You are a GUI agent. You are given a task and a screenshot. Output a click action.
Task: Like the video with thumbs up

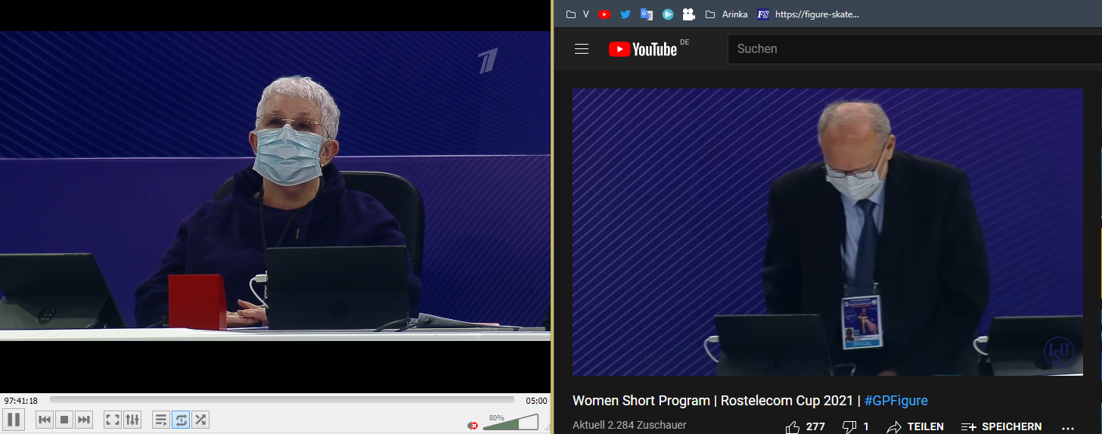click(793, 427)
